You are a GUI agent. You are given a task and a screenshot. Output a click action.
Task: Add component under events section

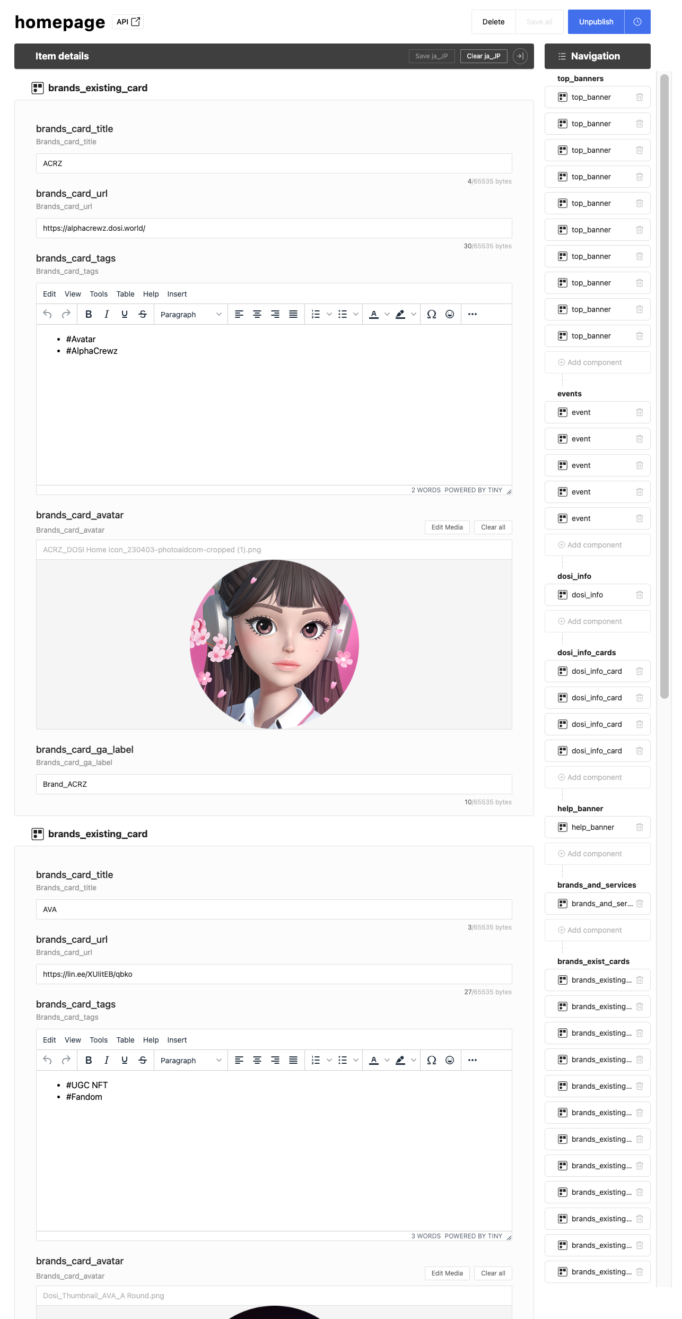coord(598,545)
